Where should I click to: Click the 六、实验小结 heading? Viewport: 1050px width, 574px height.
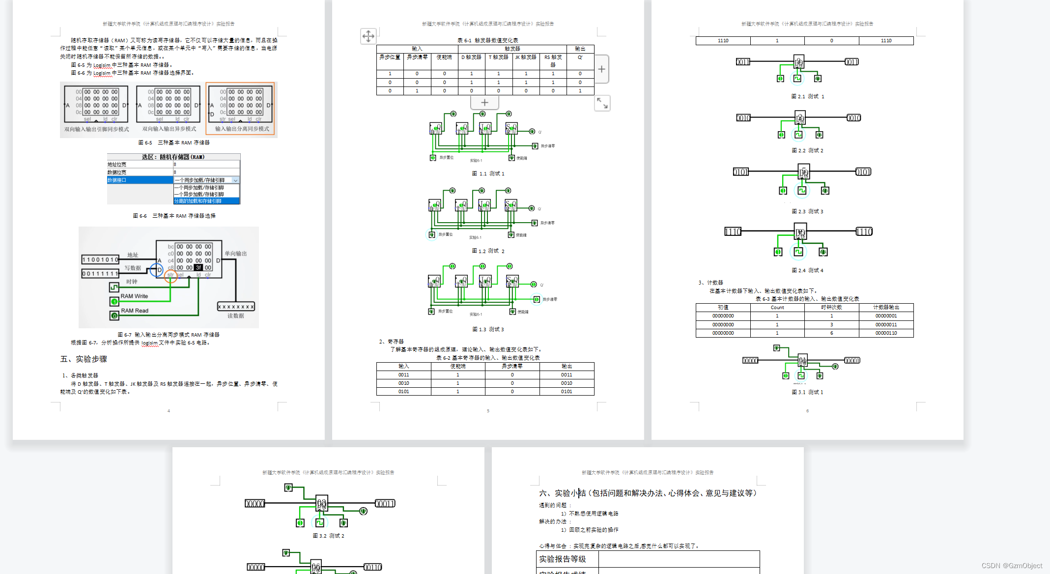click(x=562, y=493)
